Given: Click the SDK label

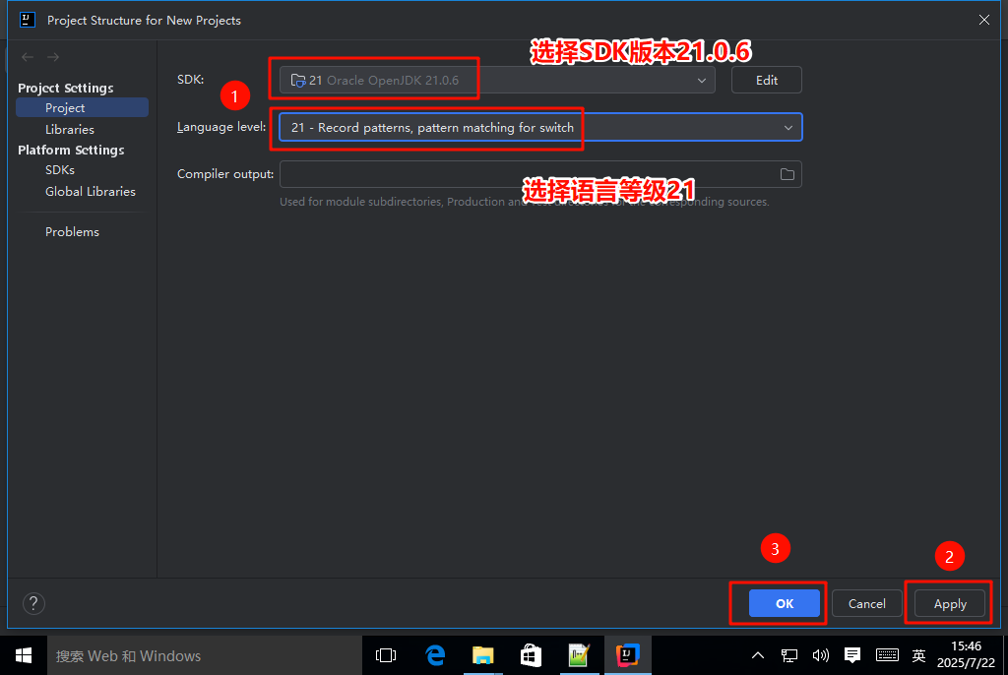Looking at the screenshot, I should pyautogui.click(x=190, y=79).
